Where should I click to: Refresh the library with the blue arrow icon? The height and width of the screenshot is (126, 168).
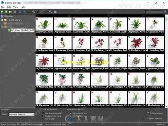[20, 12]
